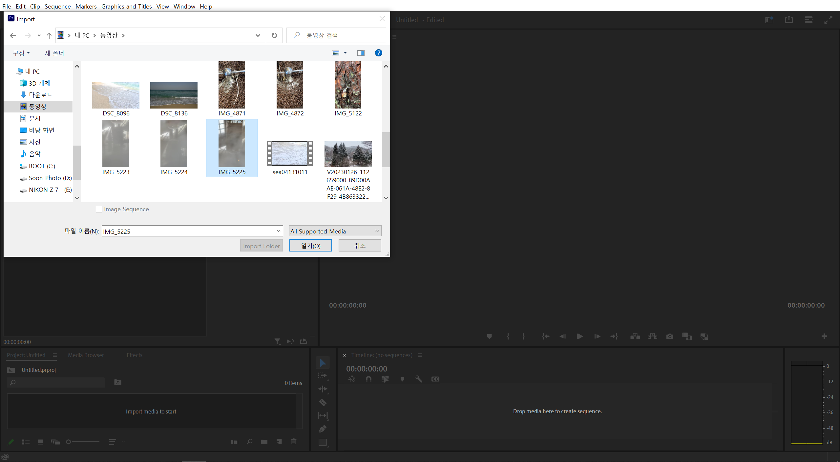Open the Graphics and Titles menu
This screenshot has height=462, width=840.
[126, 6]
